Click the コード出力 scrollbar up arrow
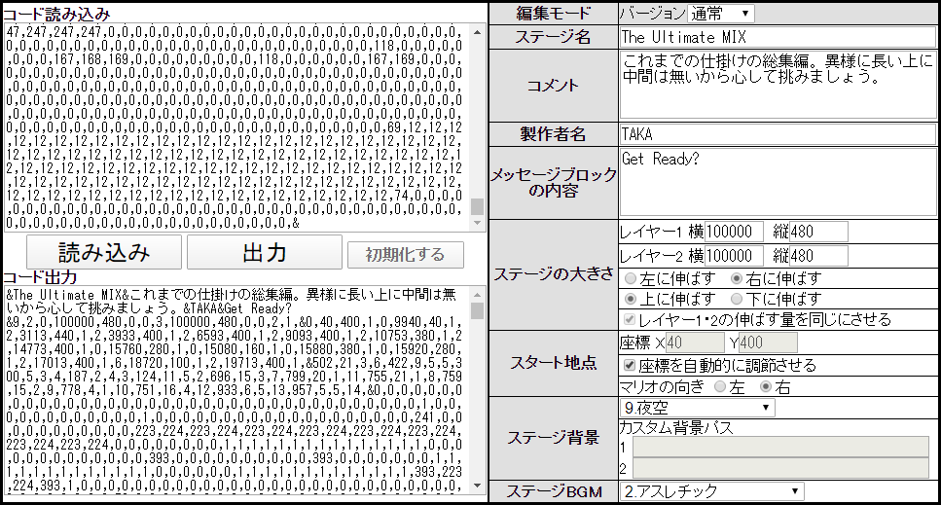 point(477,295)
